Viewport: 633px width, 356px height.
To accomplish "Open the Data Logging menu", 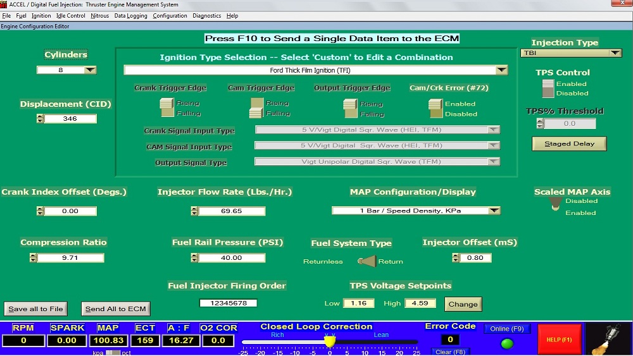I will [131, 16].
